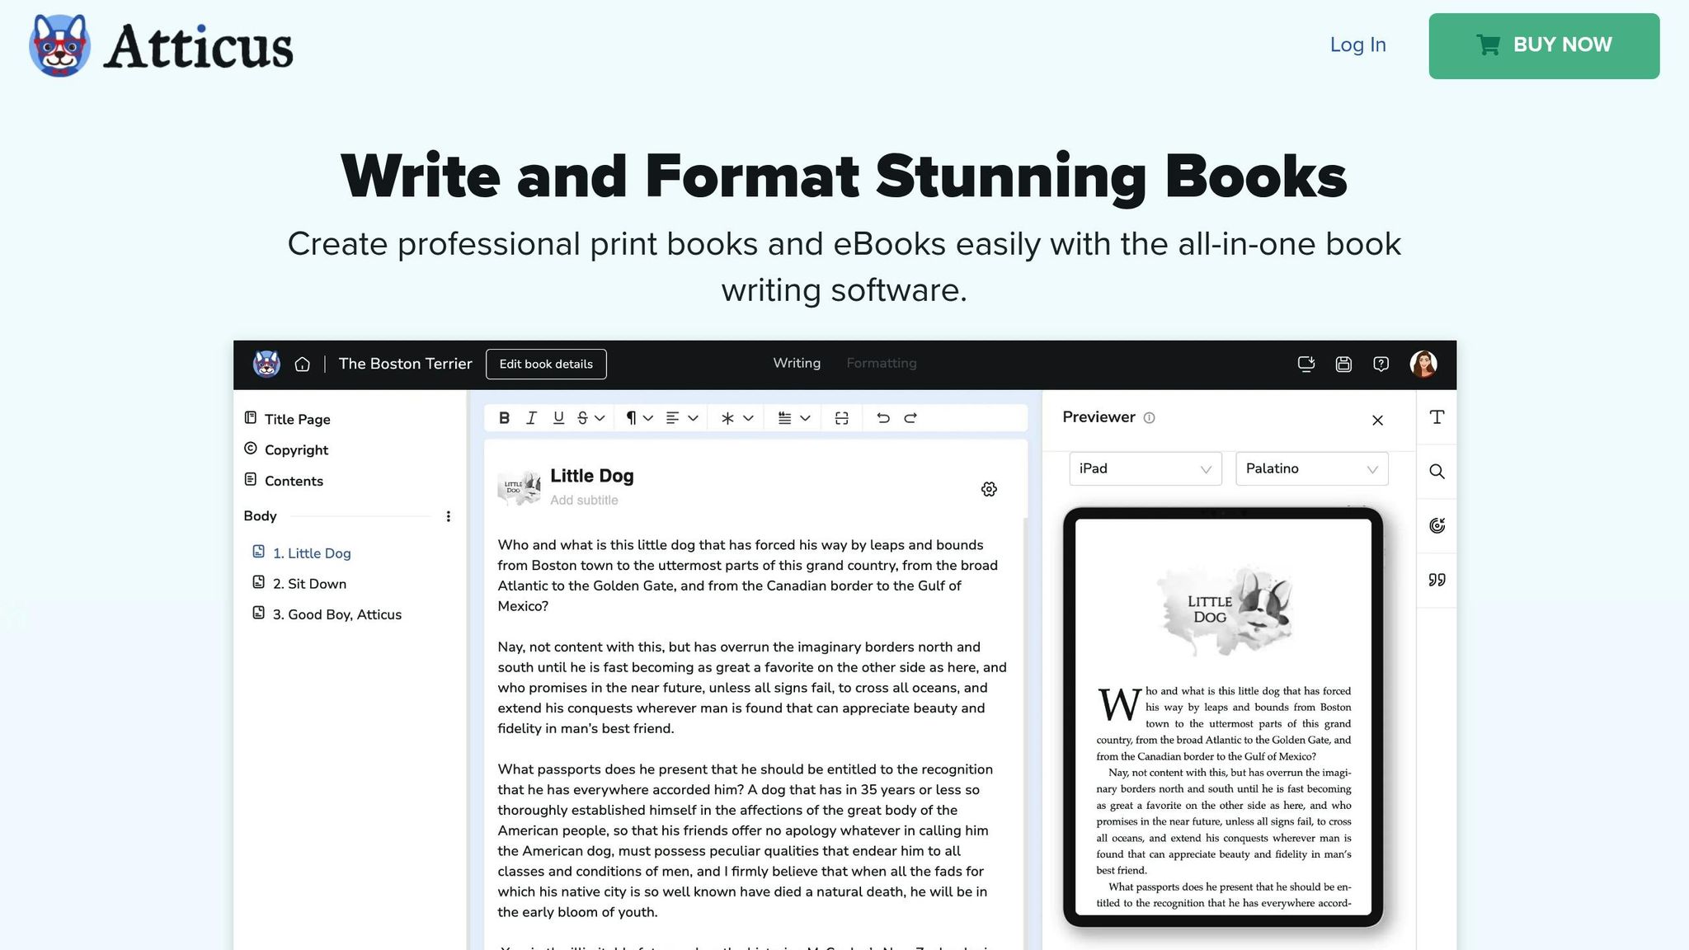Open the iPad device dropdown
The width and height of the screenshot is (1689, 950).
[x=1145, y=468]
